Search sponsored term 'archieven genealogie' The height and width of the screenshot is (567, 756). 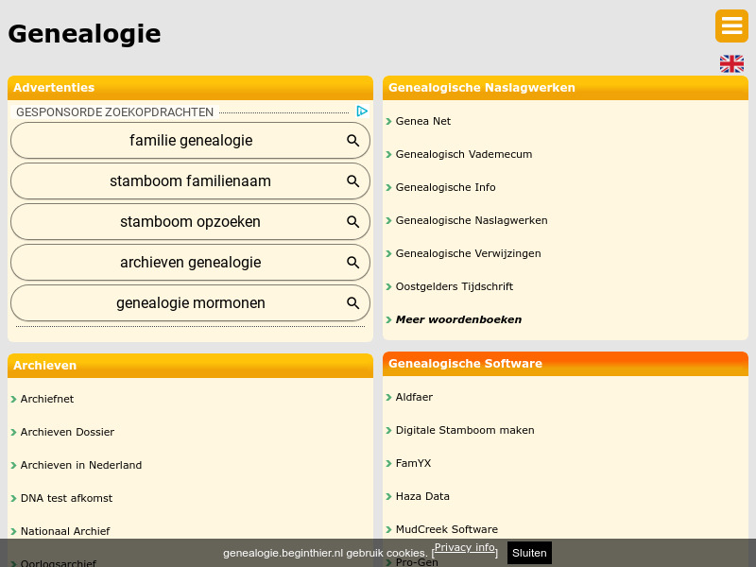pyautogui.click(x=191, y=263)
